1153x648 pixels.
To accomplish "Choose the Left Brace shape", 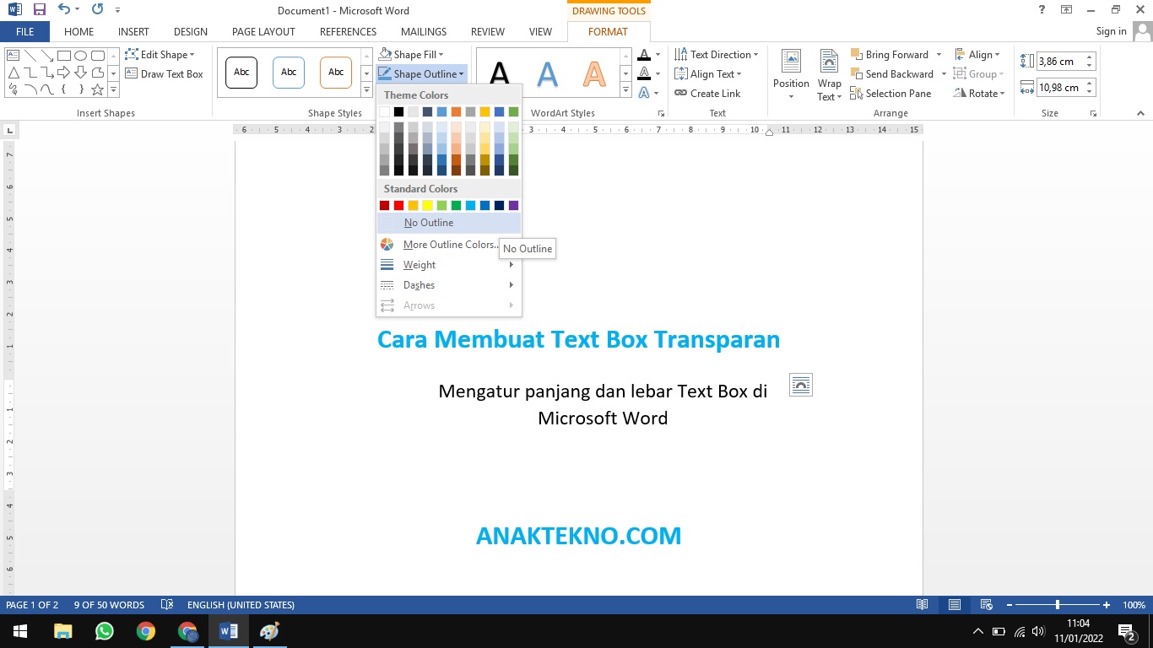I will click(x=63, y=89).
